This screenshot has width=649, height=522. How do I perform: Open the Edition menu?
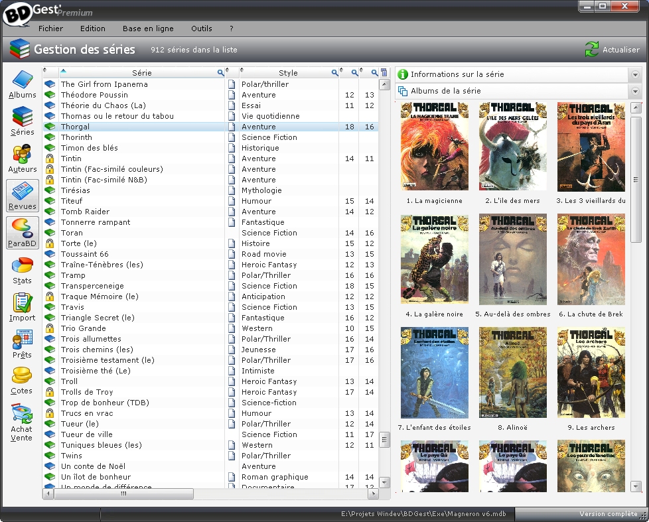(93, 29)
